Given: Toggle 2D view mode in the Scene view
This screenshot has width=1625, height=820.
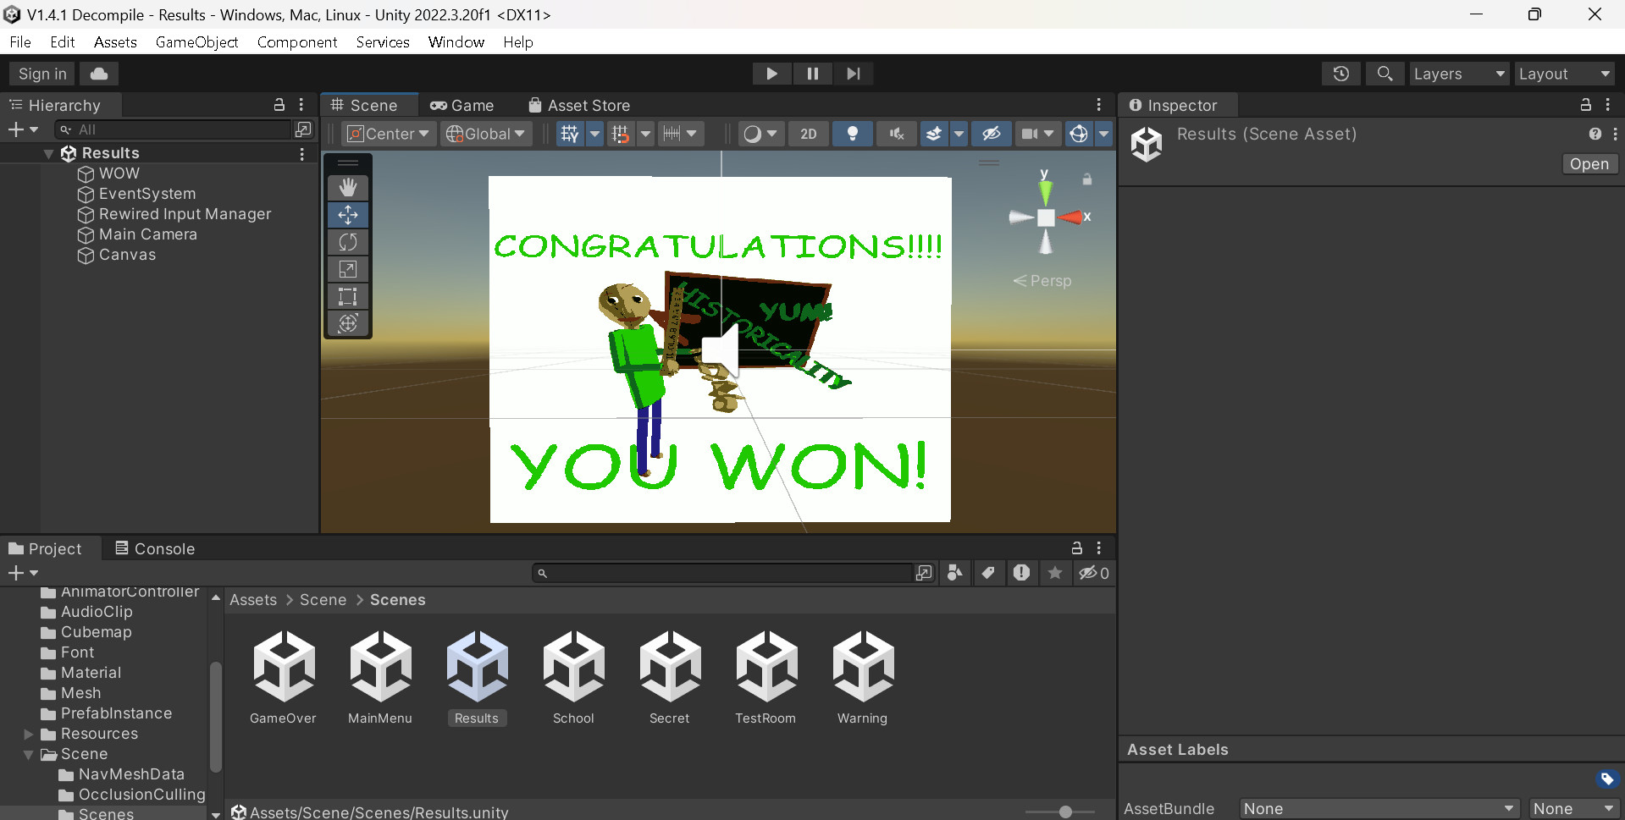Looking at the screenshot, I should pyautogui.click(x=807, y=134).
